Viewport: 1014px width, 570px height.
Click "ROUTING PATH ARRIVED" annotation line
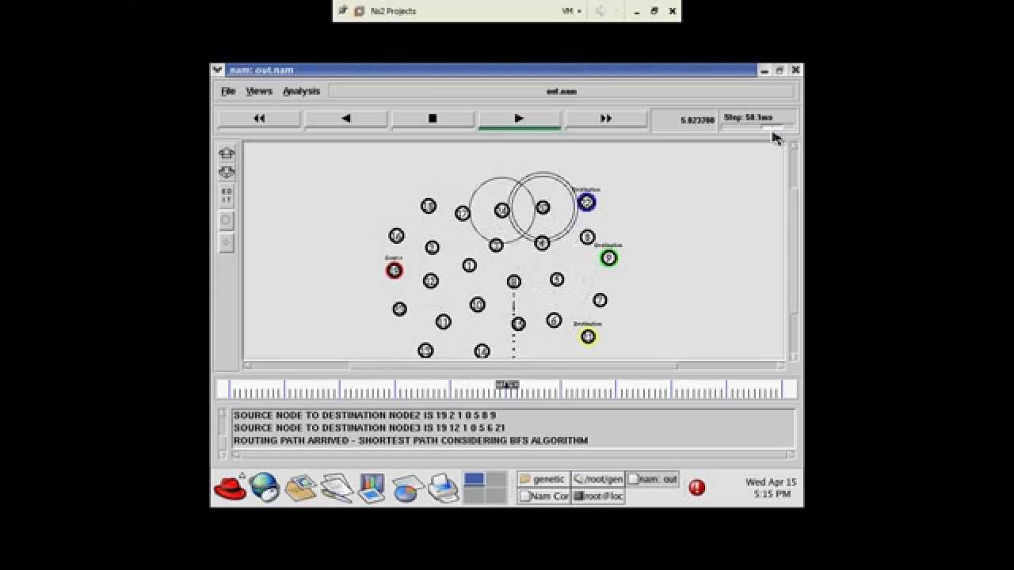pos(410,440)
